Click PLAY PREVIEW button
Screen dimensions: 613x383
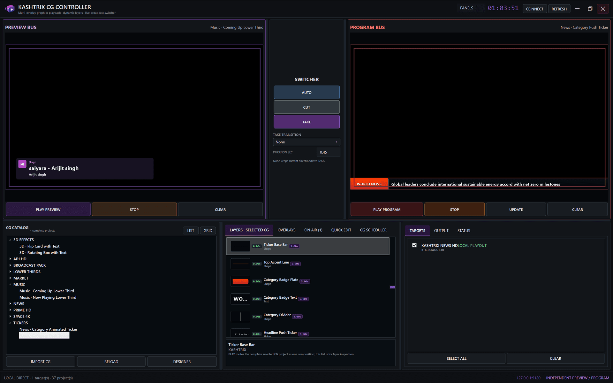(x=48, y=209)
